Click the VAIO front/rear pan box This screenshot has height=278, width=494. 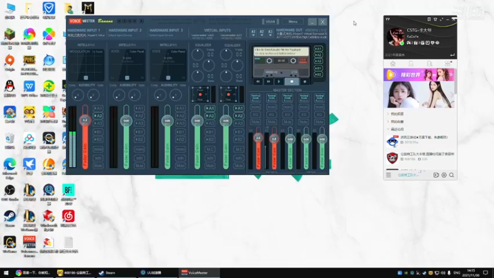(x=200, y=95)
